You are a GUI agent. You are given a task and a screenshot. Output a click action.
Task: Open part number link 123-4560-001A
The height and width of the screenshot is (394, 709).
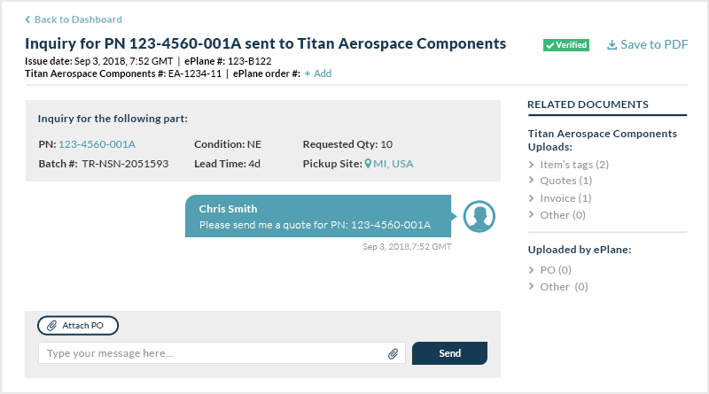coord(97,144)
